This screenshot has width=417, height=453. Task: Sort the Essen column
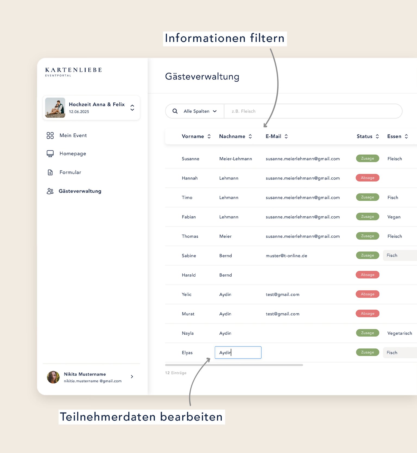pos(406,136)
